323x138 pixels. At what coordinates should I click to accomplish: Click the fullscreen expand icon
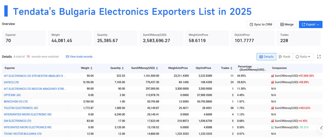(x=319, y=57)
